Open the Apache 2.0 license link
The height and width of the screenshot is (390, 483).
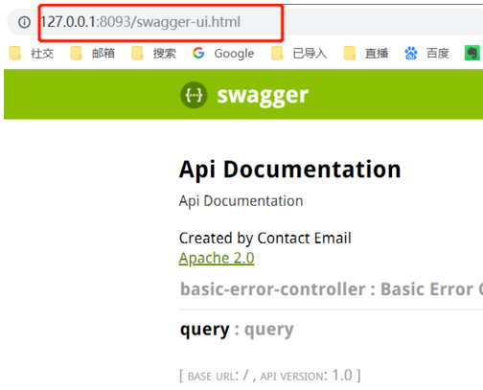pyautogui.click(x=217, y=258)
